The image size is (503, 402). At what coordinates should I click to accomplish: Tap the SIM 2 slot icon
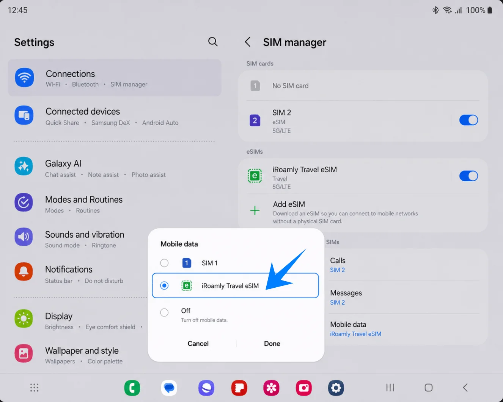[255, 120]
